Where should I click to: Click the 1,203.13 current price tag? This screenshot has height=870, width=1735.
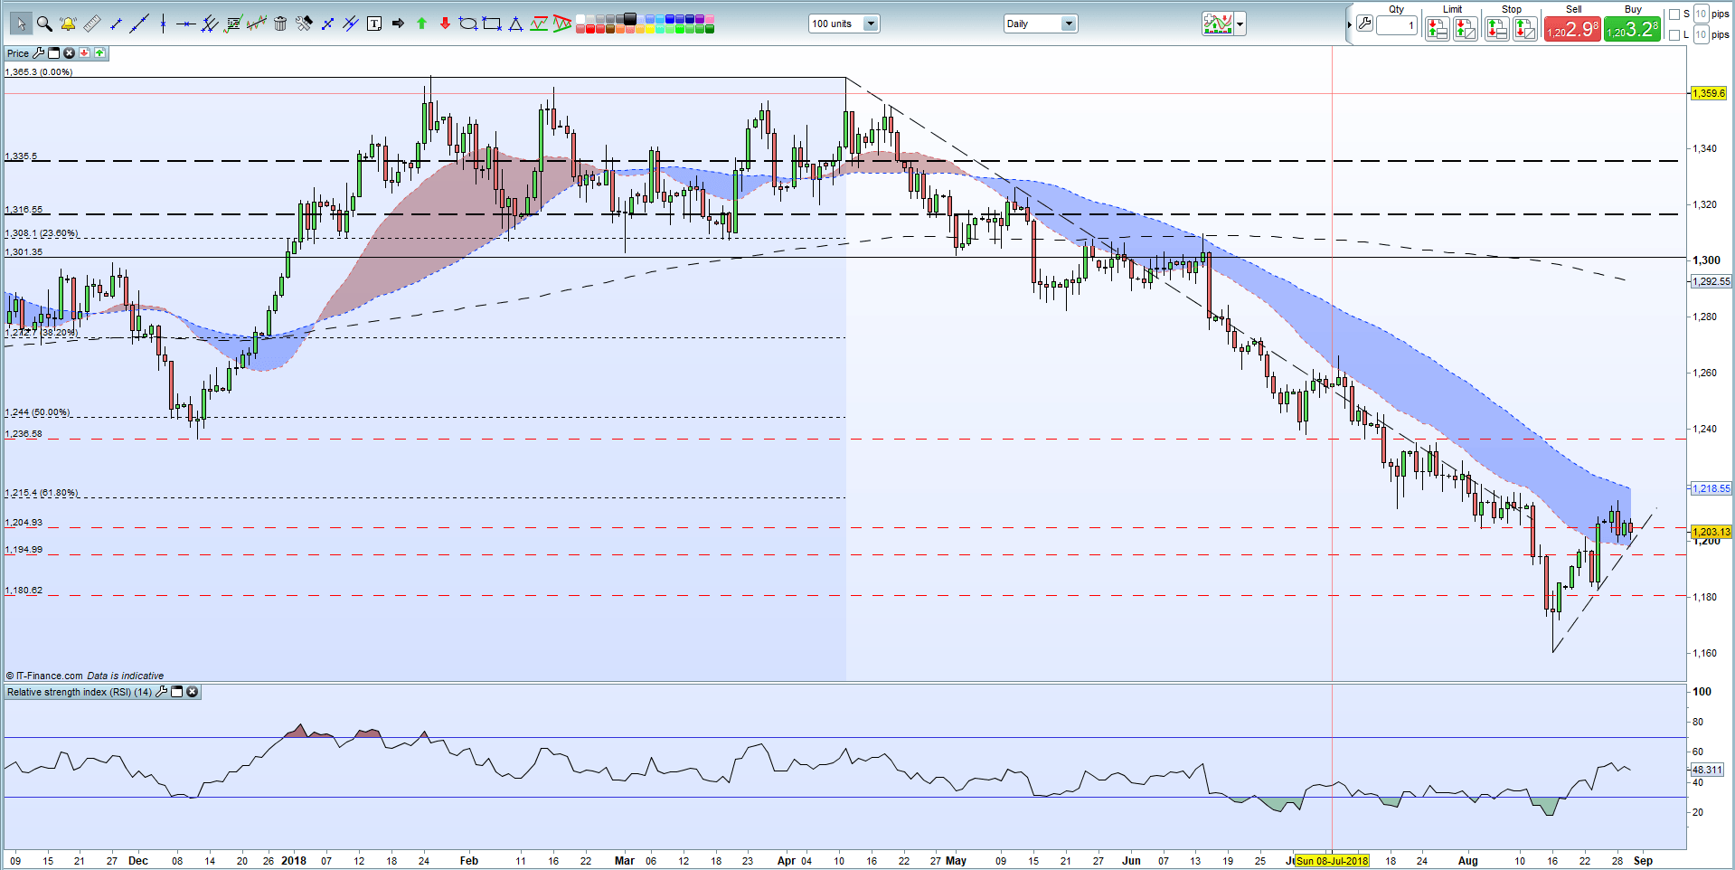[1711, 532]
